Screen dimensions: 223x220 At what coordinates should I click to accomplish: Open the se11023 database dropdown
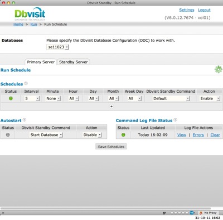click(x=57, y=47)
